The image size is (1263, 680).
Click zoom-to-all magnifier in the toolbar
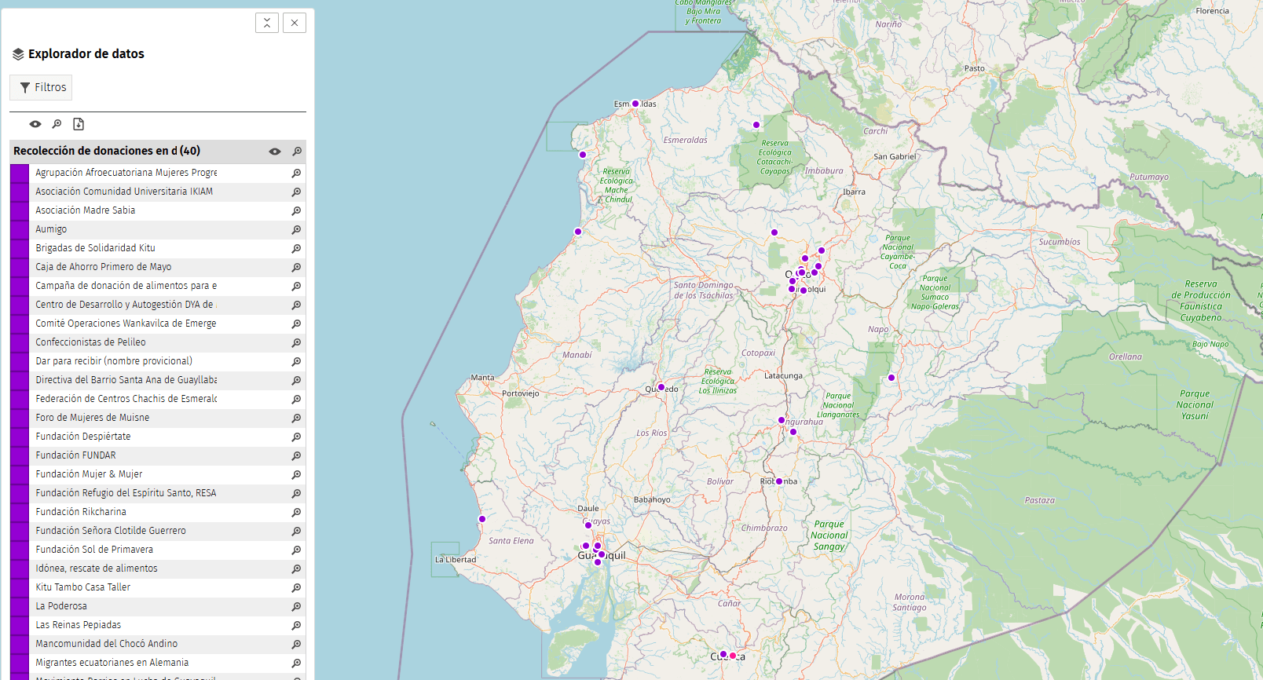point(57,124)
